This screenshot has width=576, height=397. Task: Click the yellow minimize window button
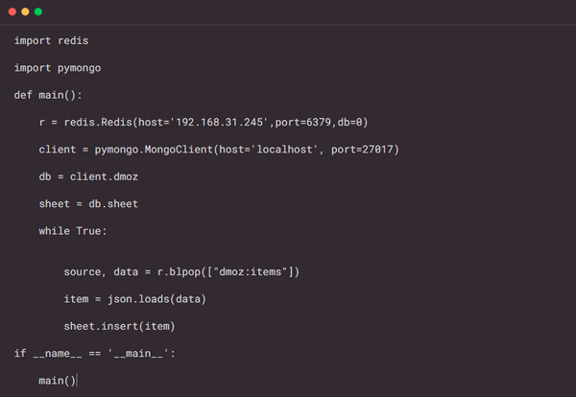tap(25, 12)
